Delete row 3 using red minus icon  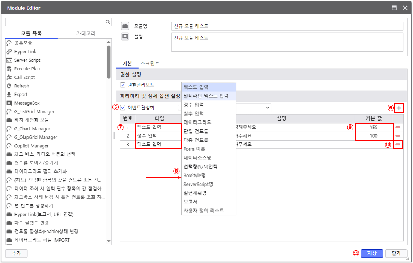398,145
